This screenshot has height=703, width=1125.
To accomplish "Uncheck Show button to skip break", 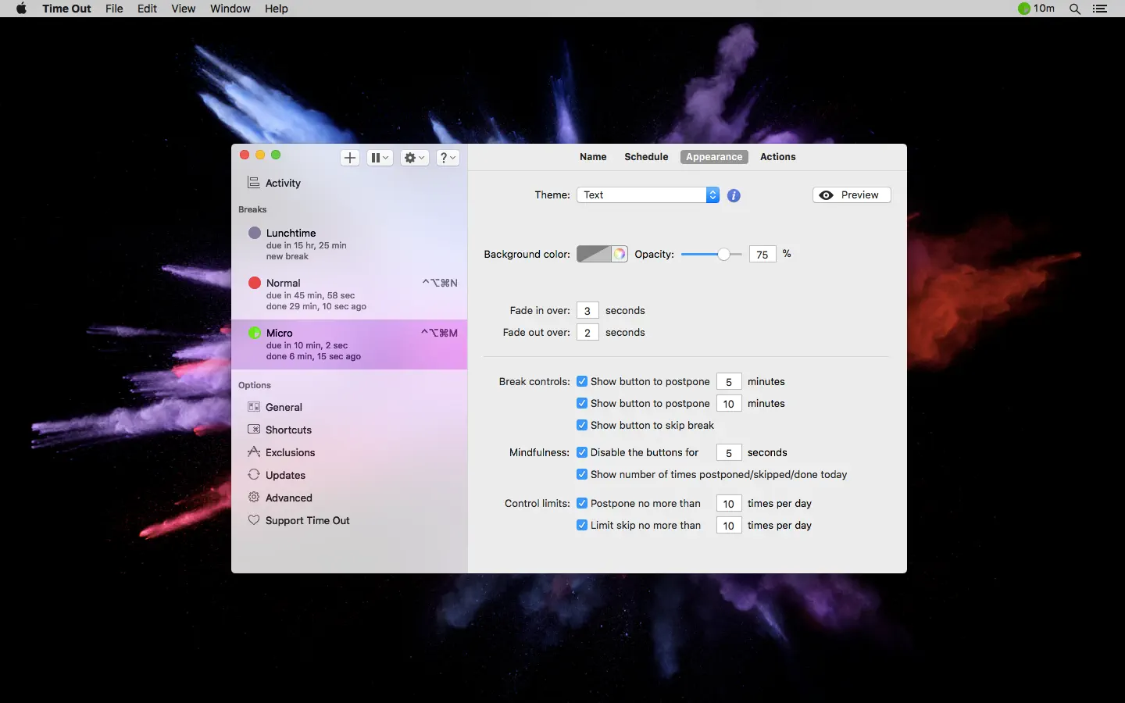I will click(x=582, y=426).
